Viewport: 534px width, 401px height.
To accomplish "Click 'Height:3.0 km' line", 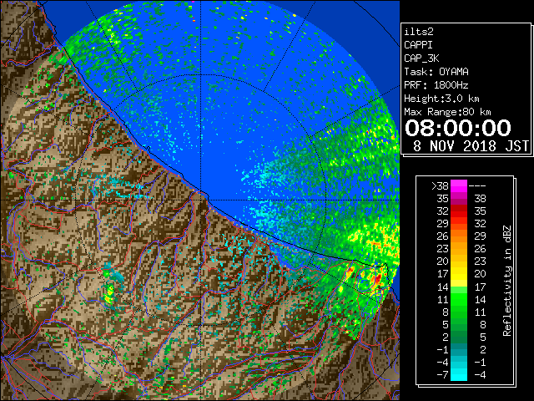I will [x=441, y=99].
